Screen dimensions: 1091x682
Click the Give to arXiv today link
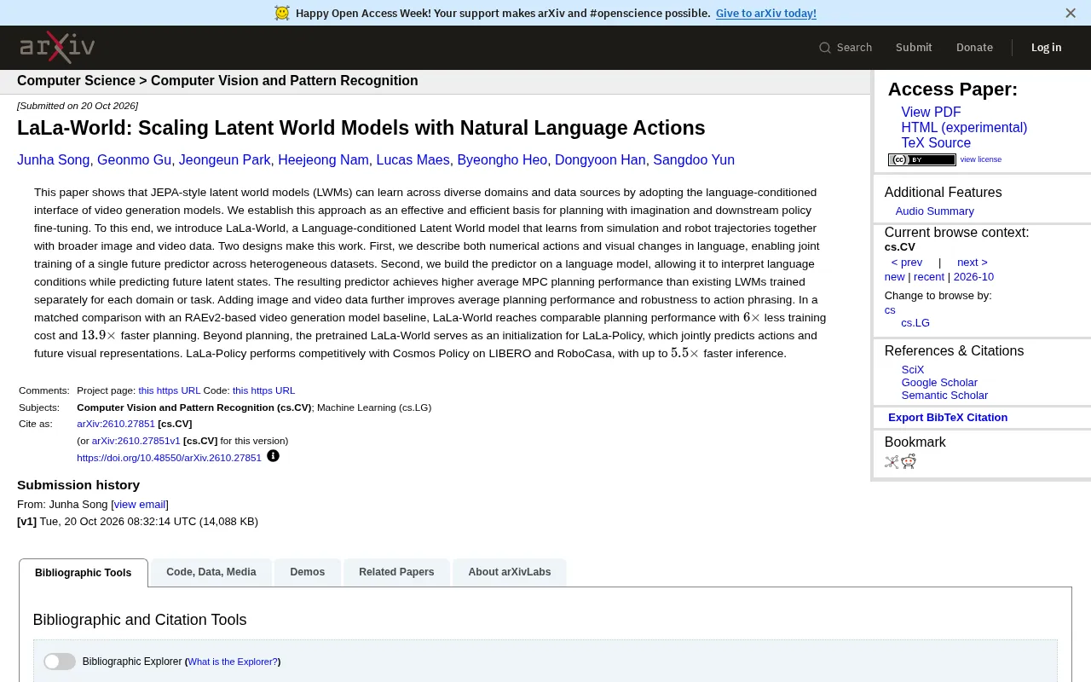pyautogui.click(x=766, y=13)
